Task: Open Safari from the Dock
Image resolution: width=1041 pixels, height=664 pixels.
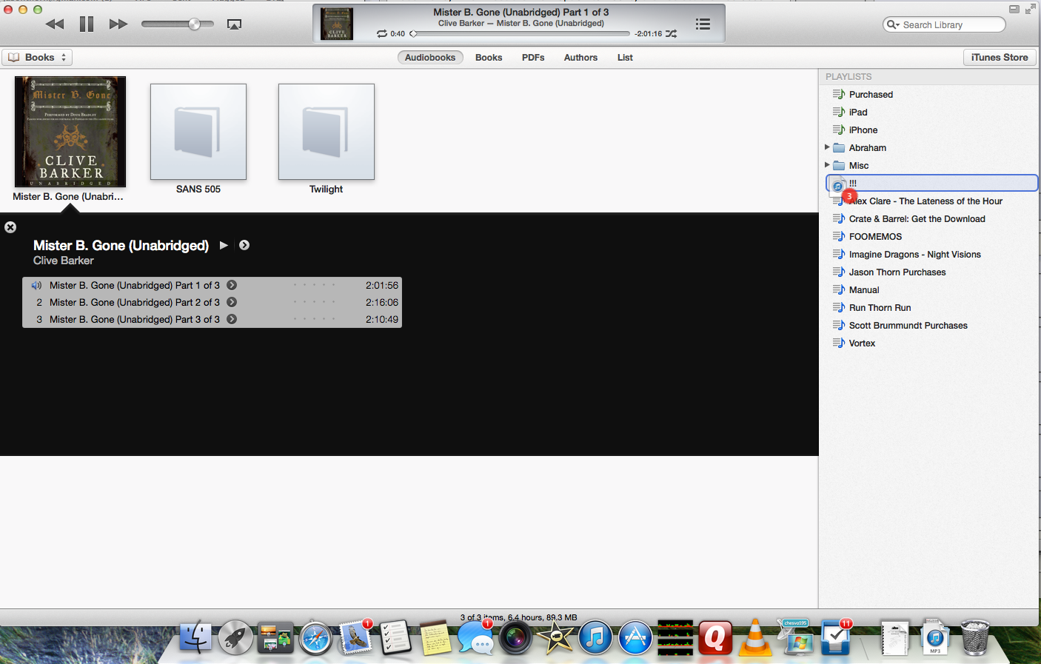Action: pos(315,637)
